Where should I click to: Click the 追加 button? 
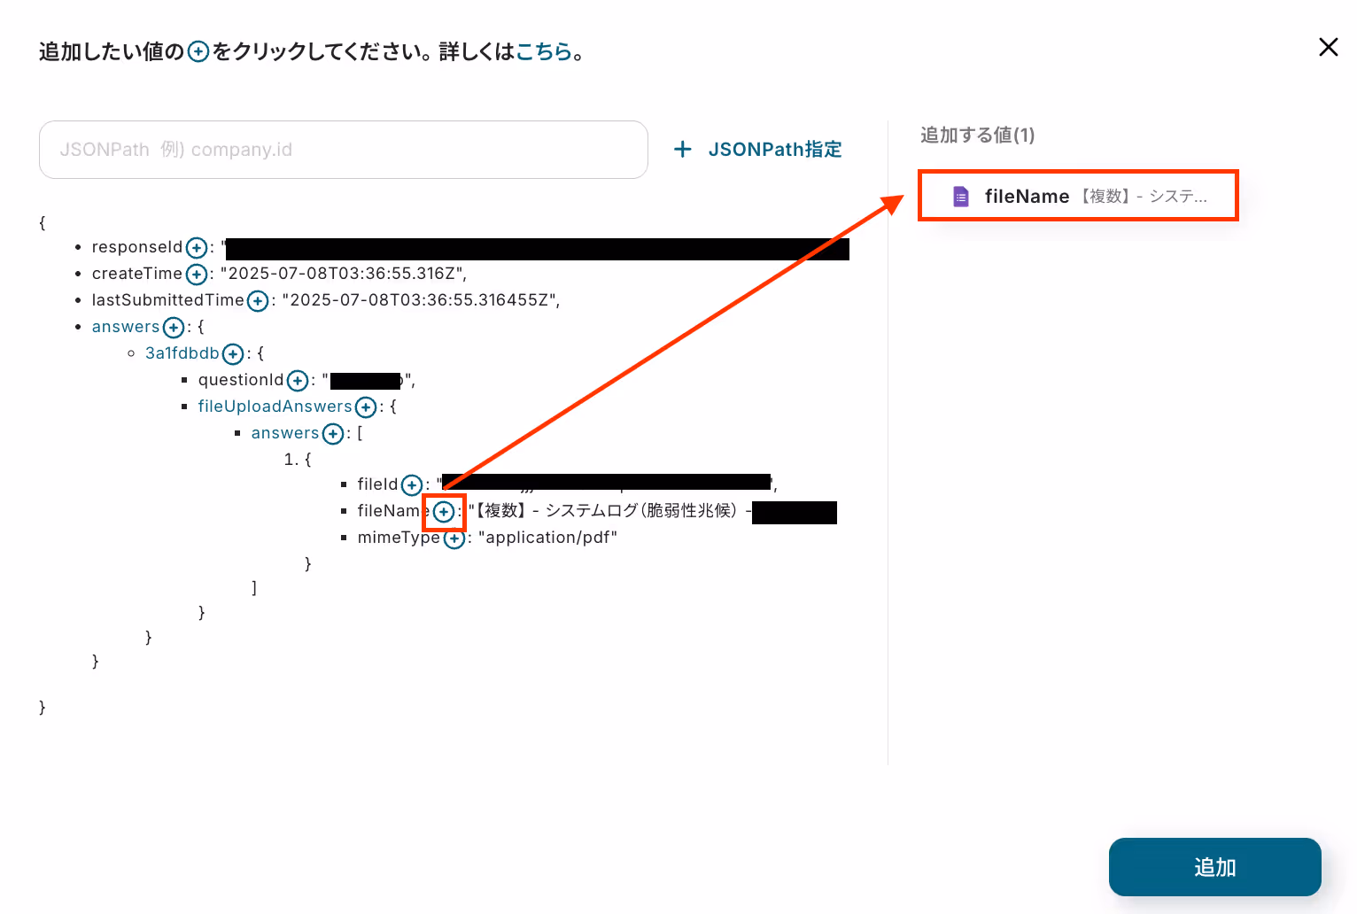point(1214,867)
